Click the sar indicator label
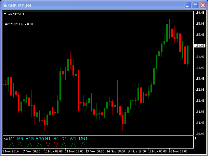The image size is (208, 156). 6,139
